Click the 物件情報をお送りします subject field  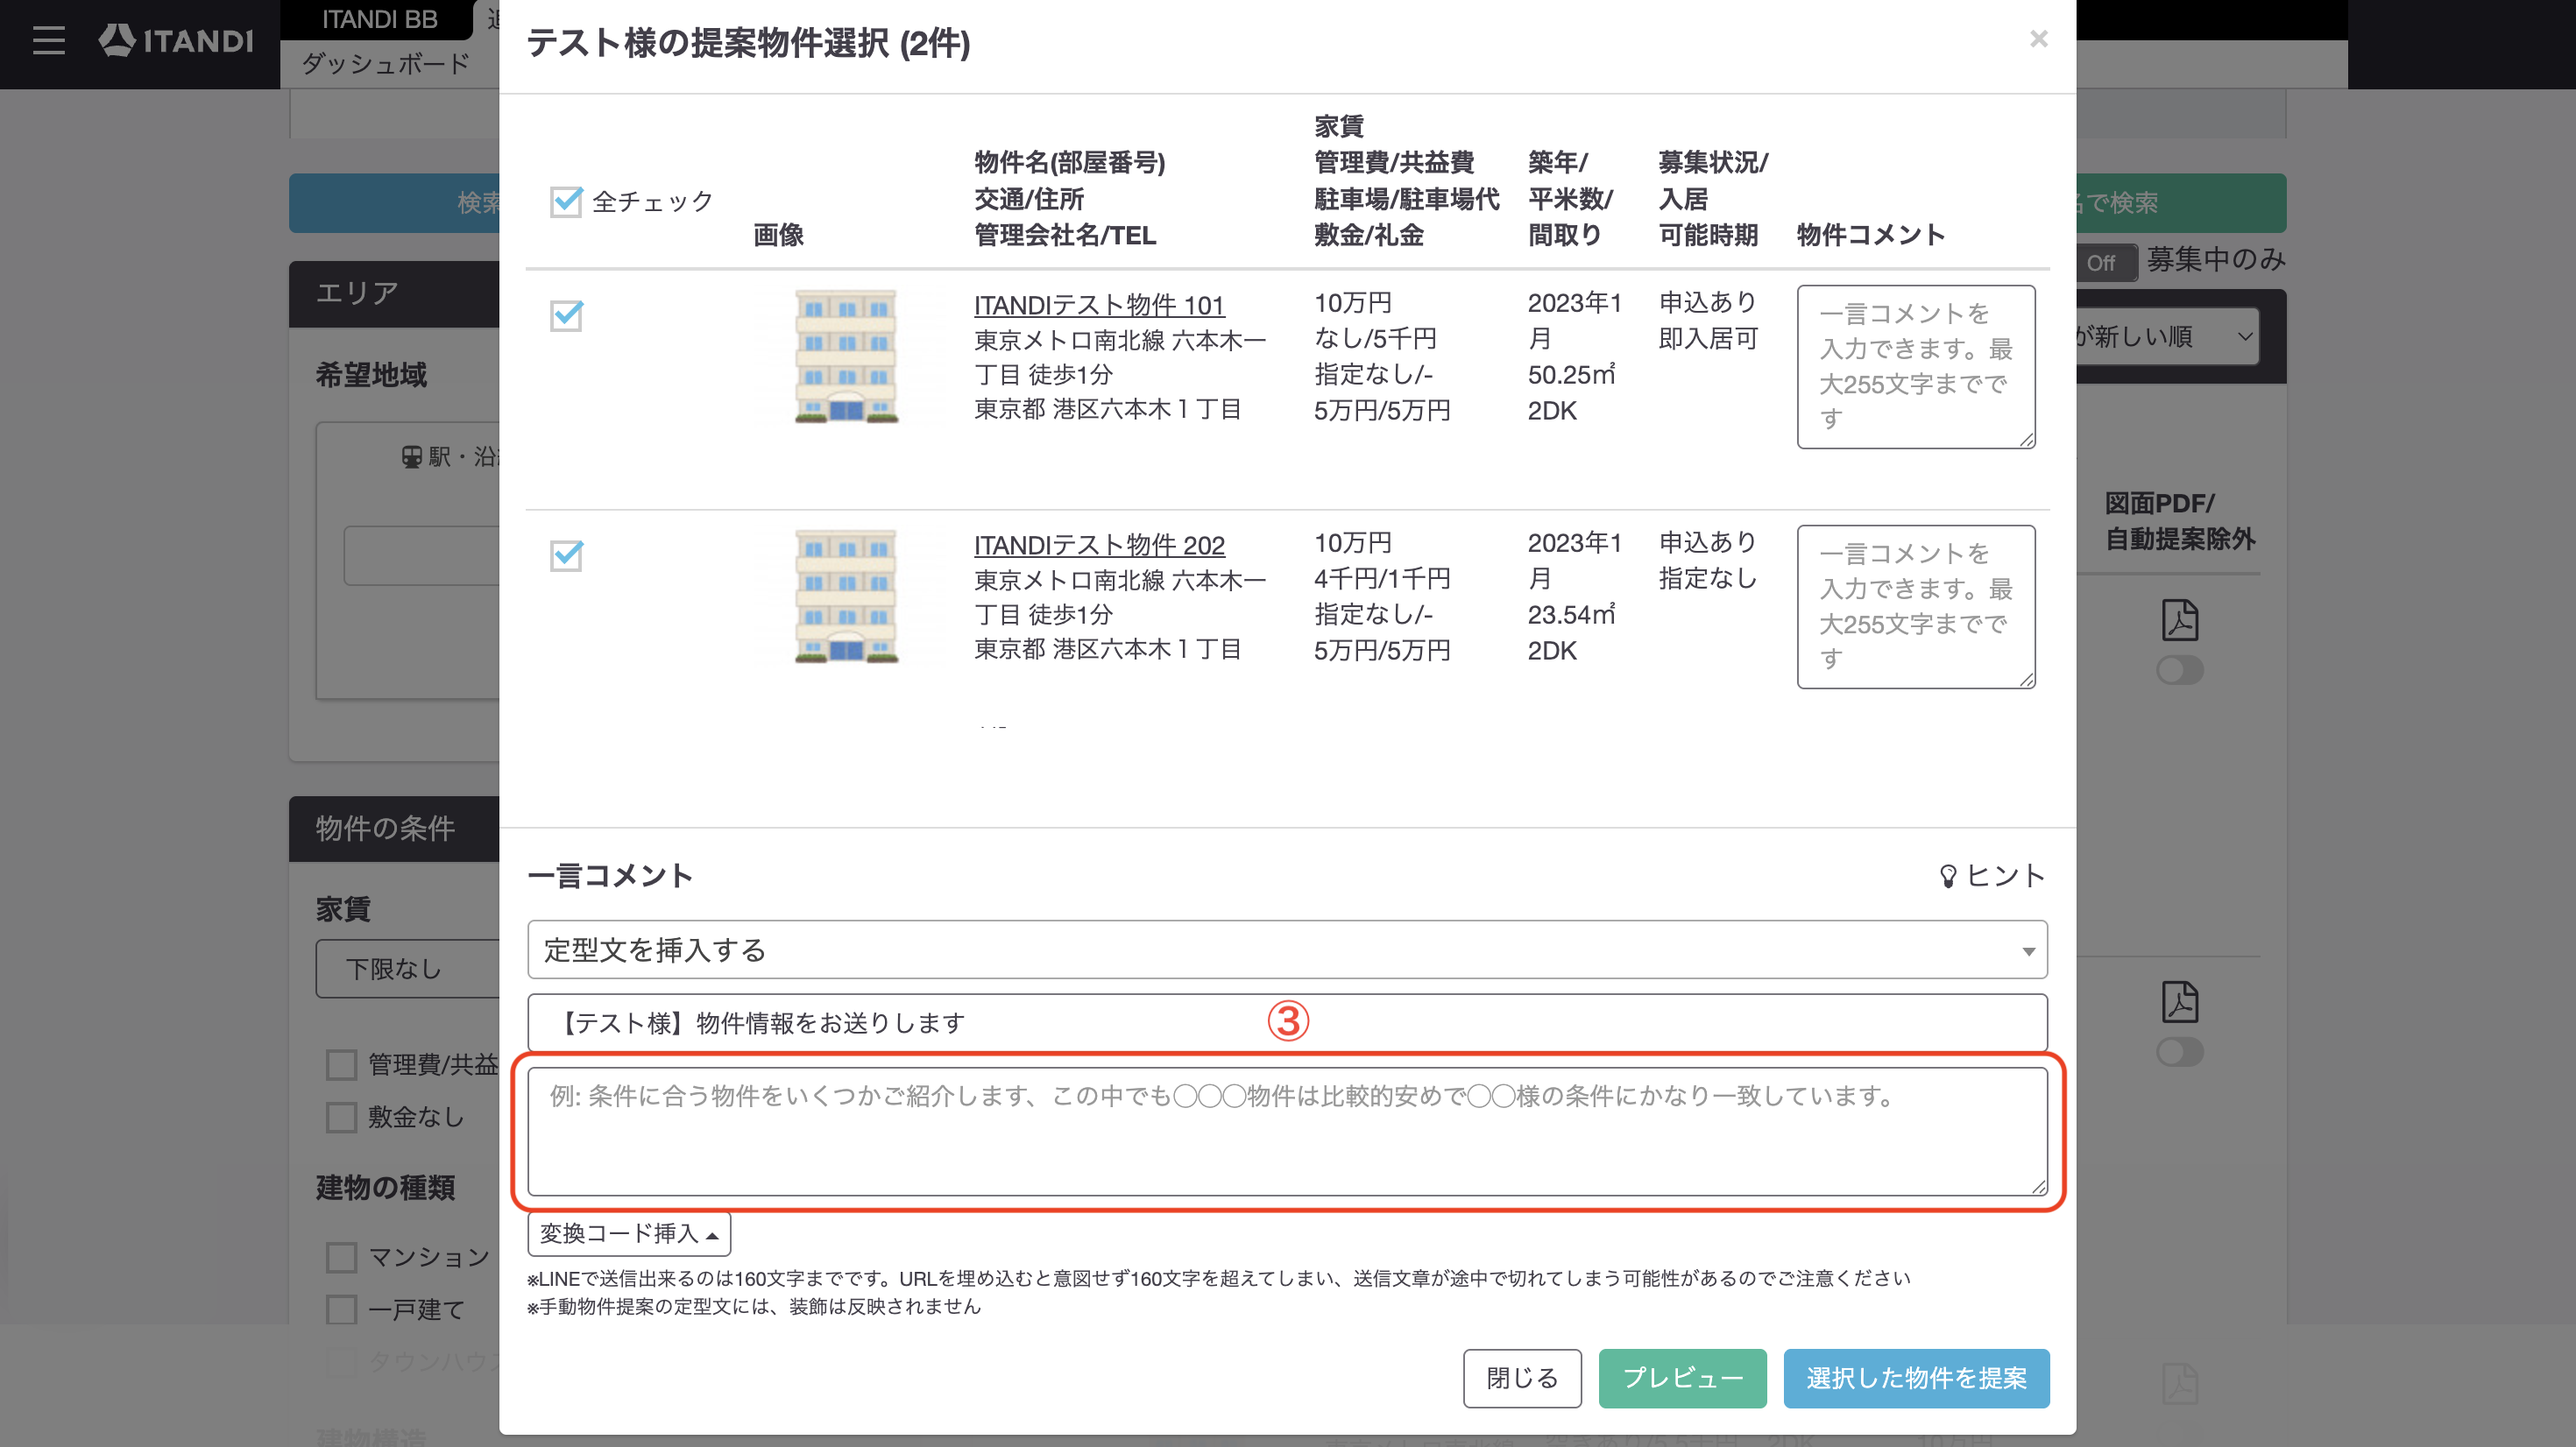pyautogui.click(x=1287, y=1023)
